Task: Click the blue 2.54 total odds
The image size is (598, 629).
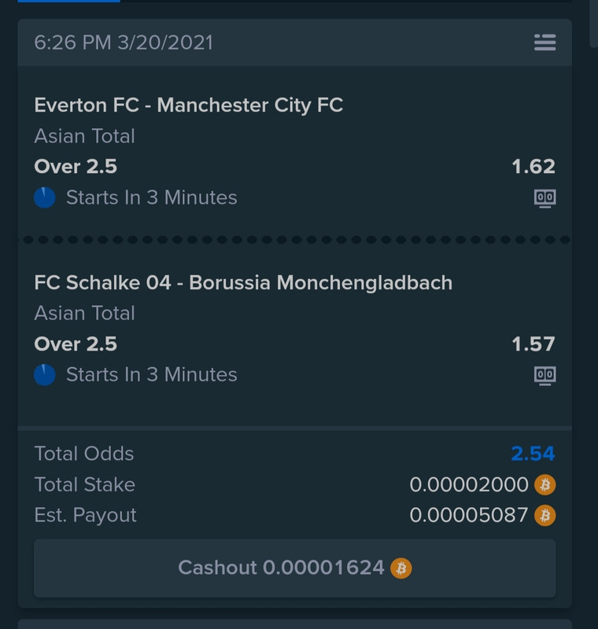Action: [x=533, y=454]
